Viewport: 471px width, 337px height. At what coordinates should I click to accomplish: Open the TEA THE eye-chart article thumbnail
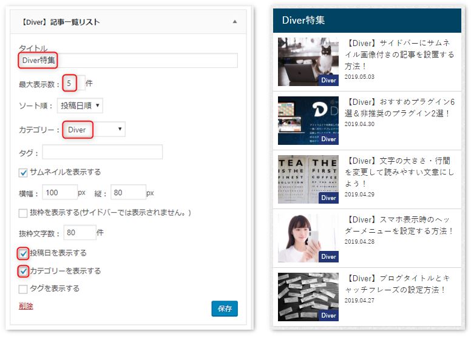pos(308,179)
